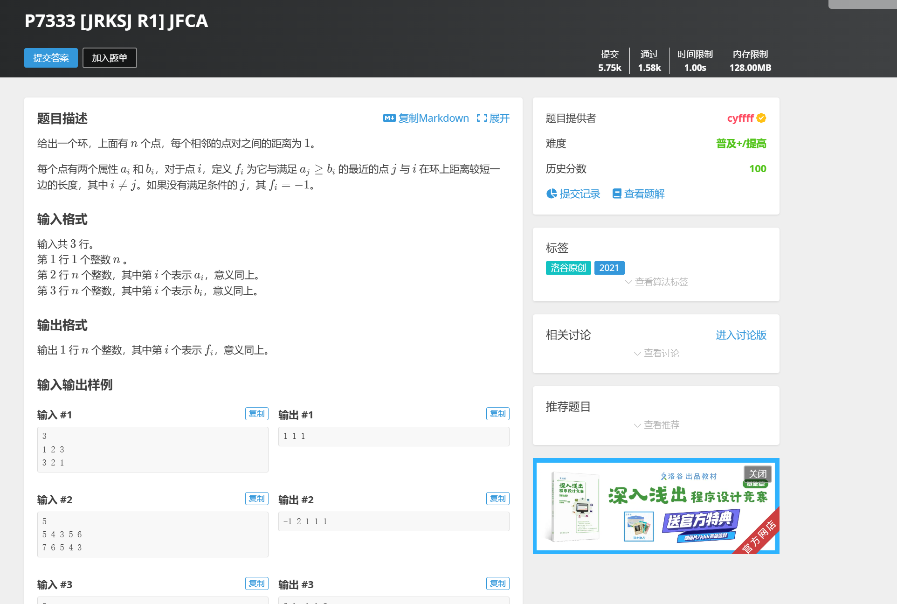Viewport: 897px width, 604px height.
Task: Copy output sample #2
Action: 497,499
